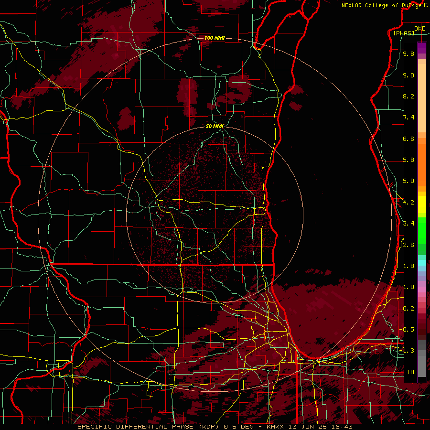Click the 13 JUN 25 16:40 timestamp
The height and width of the screenshot is (430, 430).
[320, 427]
